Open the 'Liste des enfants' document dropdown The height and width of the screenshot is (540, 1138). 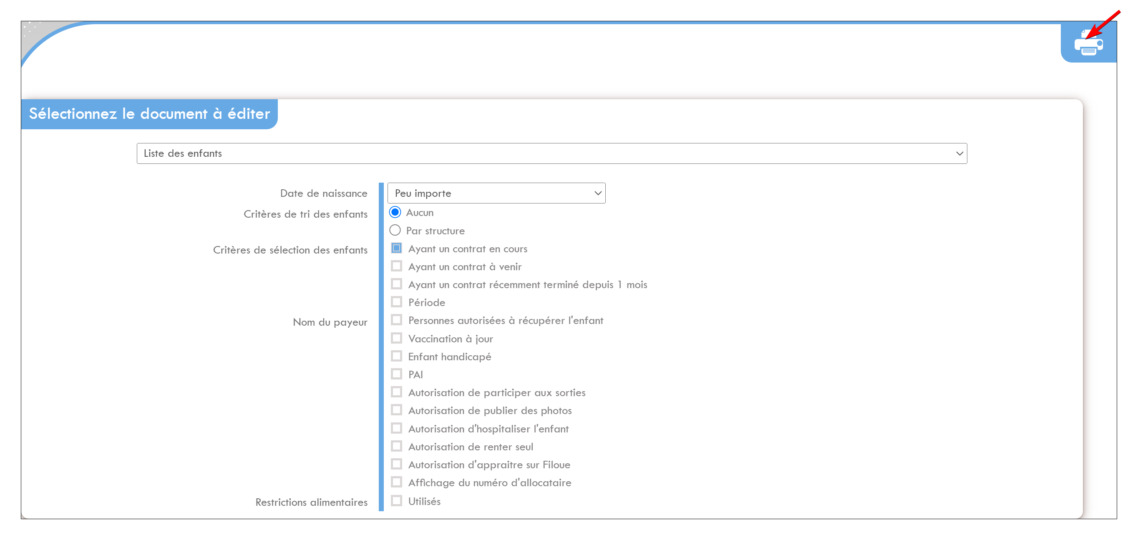(551, 153)
